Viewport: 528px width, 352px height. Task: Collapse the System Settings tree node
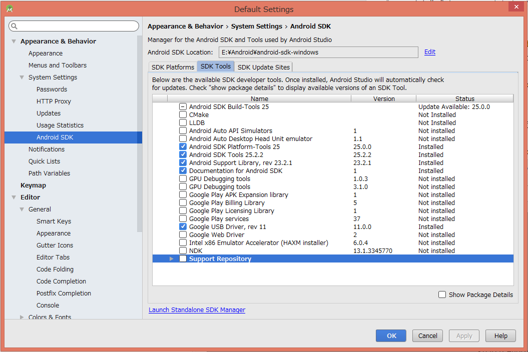click(22, 77)
